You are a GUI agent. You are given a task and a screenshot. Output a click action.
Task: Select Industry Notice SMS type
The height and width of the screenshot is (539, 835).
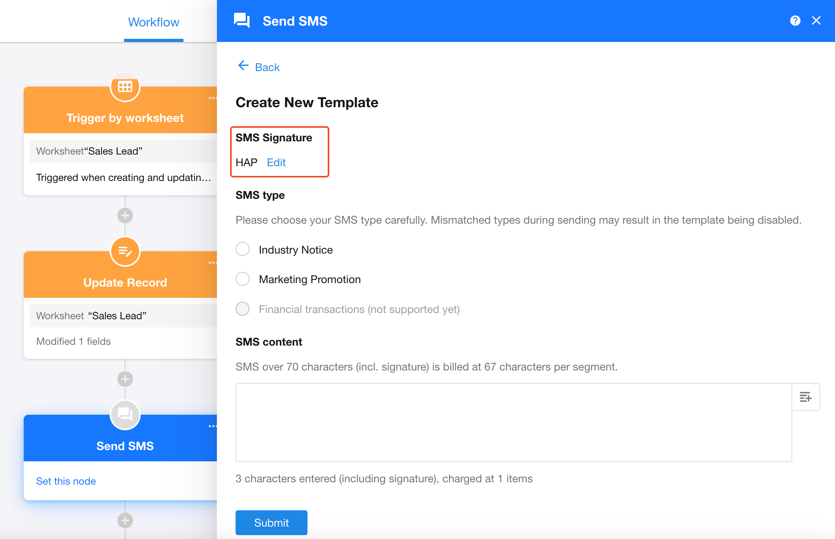[x=243, y=249]
